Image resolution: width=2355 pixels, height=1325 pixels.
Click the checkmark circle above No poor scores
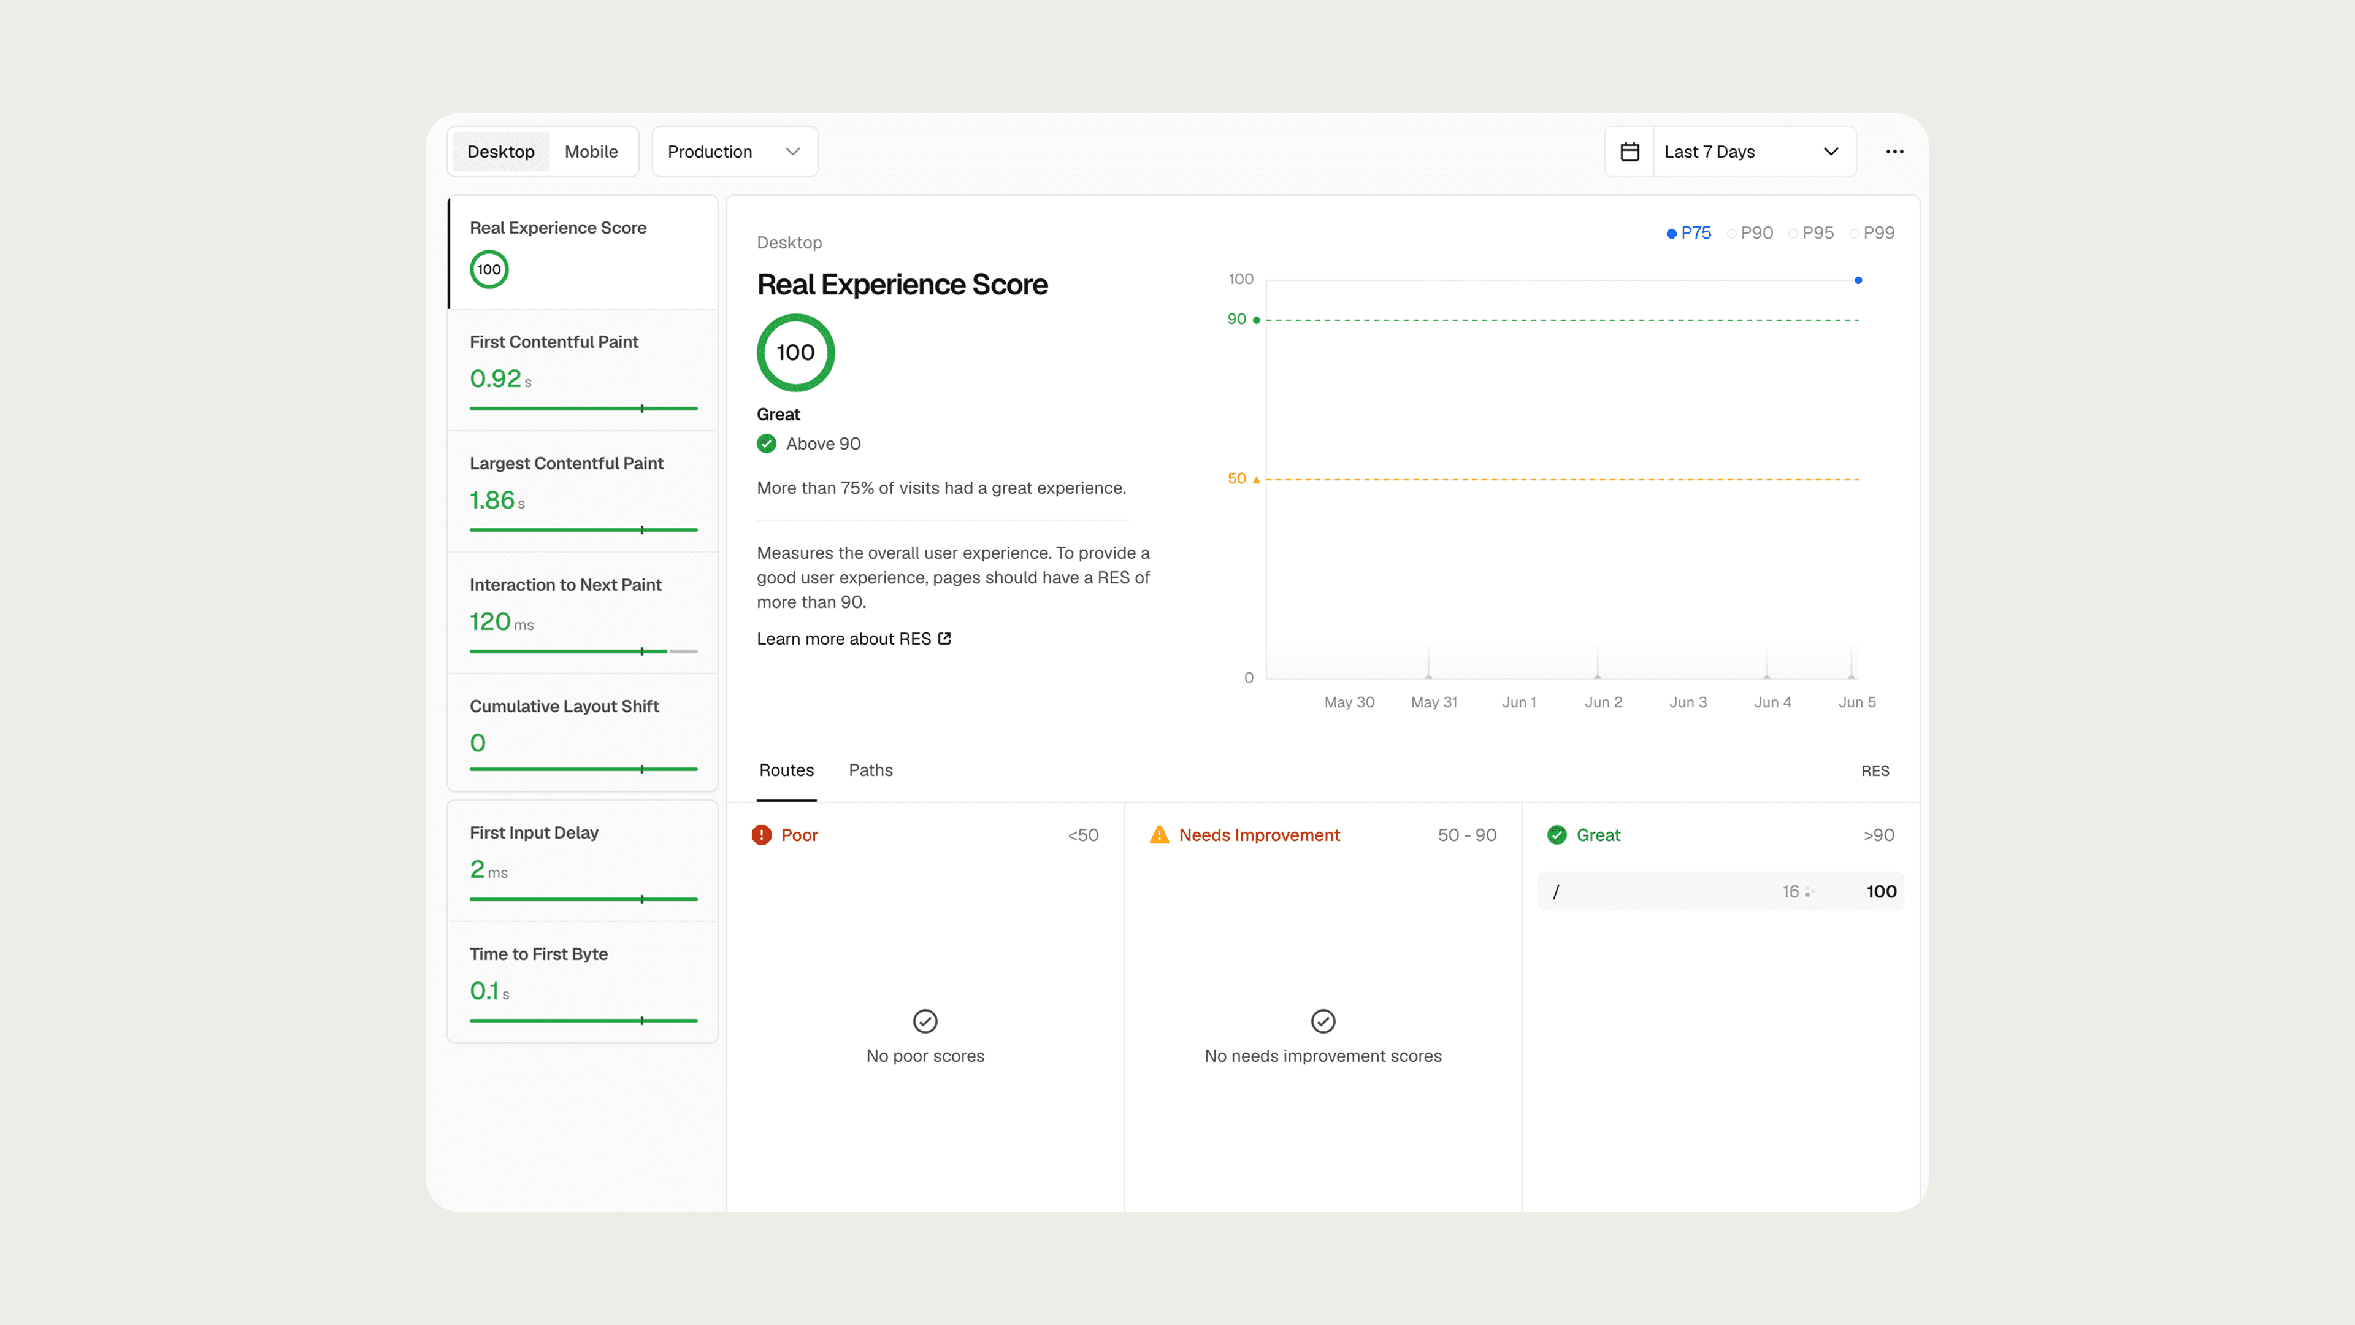[x=925, y=1021]
